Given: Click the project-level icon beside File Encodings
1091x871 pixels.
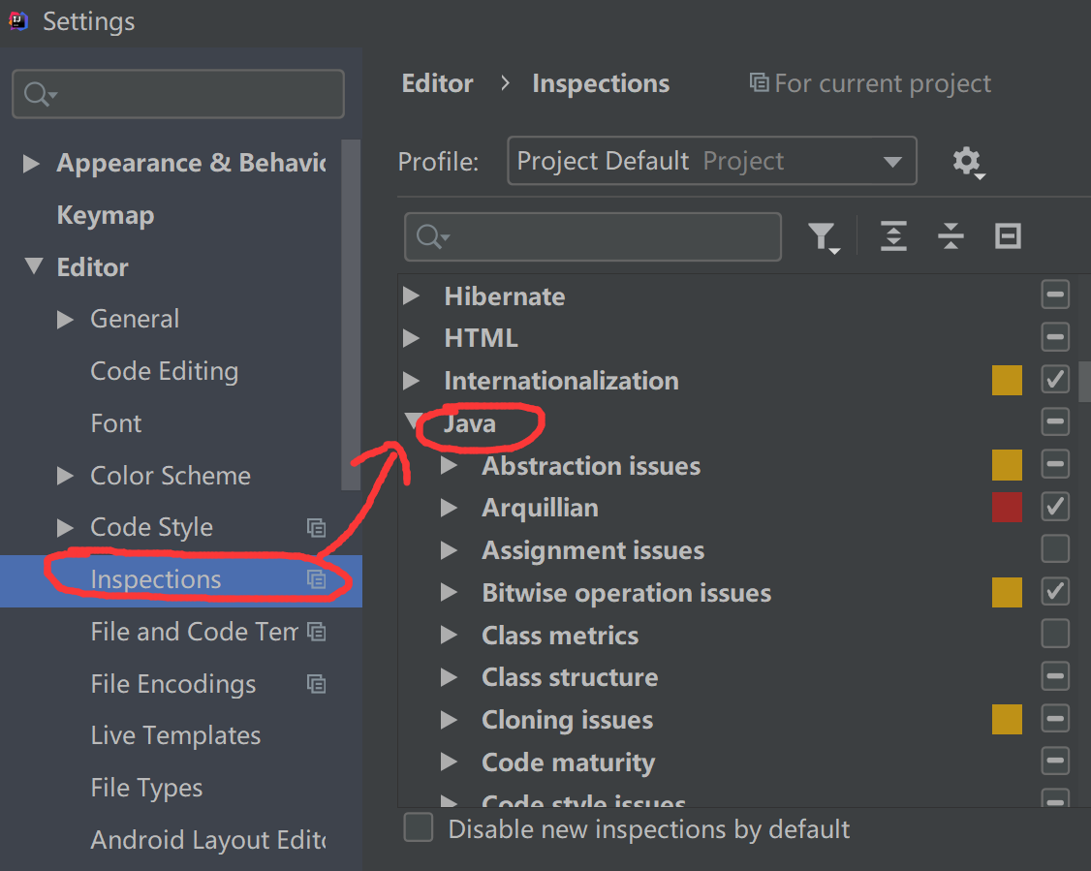Looking at the screenshot, I should 317,685.
